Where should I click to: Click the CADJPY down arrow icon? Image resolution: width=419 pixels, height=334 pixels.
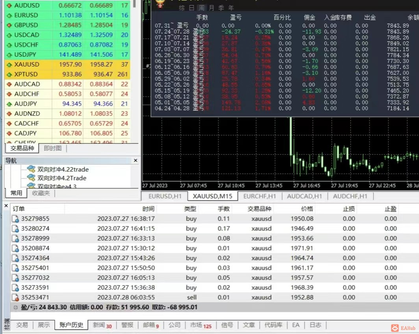click(x=9, y=134)
